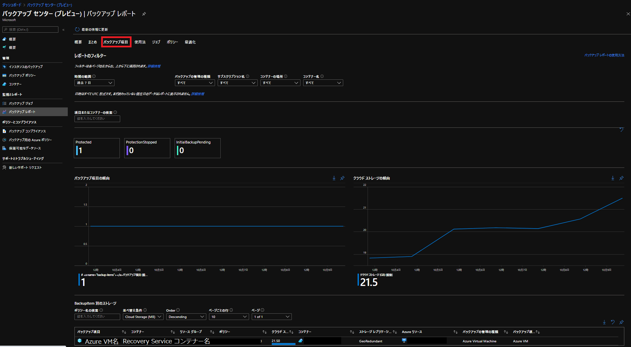The image size is (631, 347).
Task: Click the undo icon above the storage table
Action: (613, 322)
